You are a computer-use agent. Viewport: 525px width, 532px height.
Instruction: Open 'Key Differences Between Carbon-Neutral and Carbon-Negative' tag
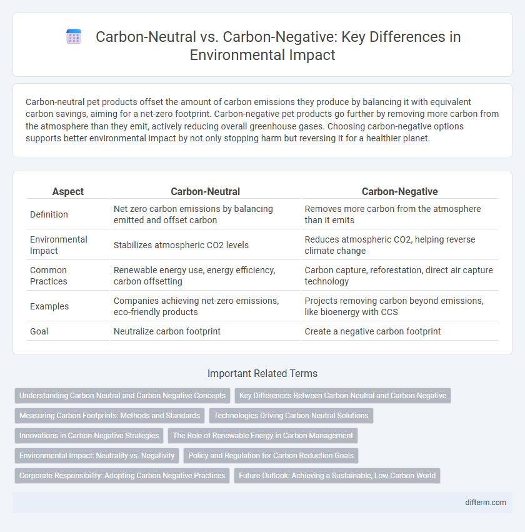[342, 396]
